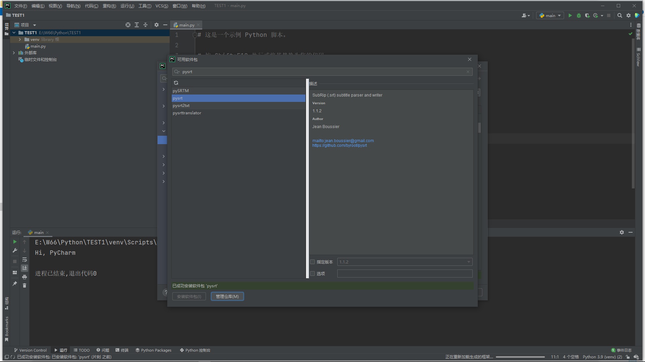This screenshot has width=645, height=362.
Task: Enable the 选项 checkbox
Action: coord(312,274)
